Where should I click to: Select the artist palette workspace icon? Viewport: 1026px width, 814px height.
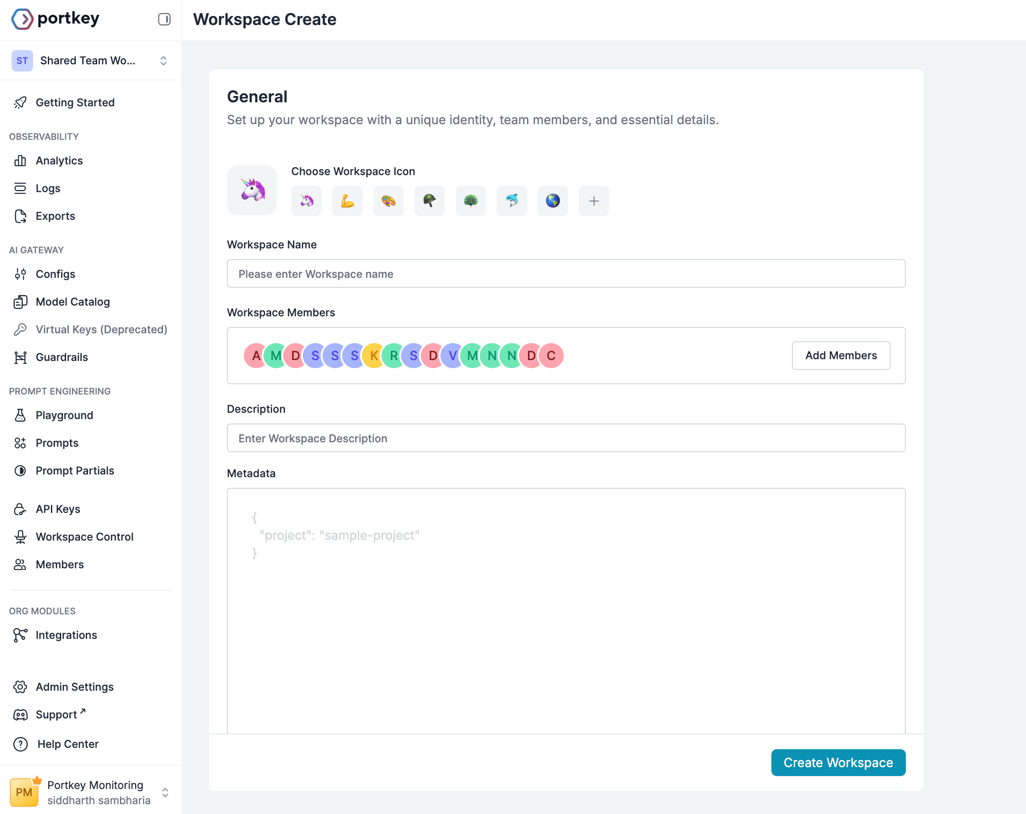pos(388,201)
